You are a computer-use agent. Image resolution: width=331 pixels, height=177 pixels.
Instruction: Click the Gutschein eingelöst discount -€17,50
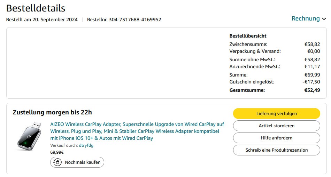coord(311,82)
